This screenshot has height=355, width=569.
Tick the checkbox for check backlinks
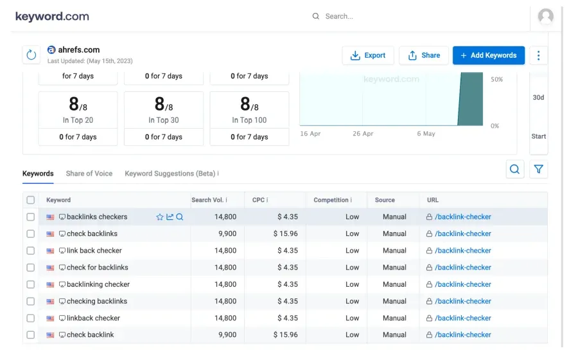tap(31, 234)
